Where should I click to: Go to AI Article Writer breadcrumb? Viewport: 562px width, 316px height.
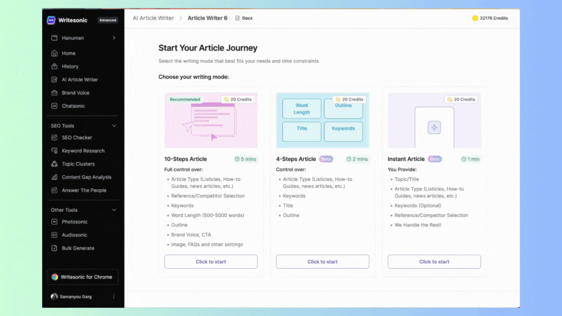coord(153,18)
